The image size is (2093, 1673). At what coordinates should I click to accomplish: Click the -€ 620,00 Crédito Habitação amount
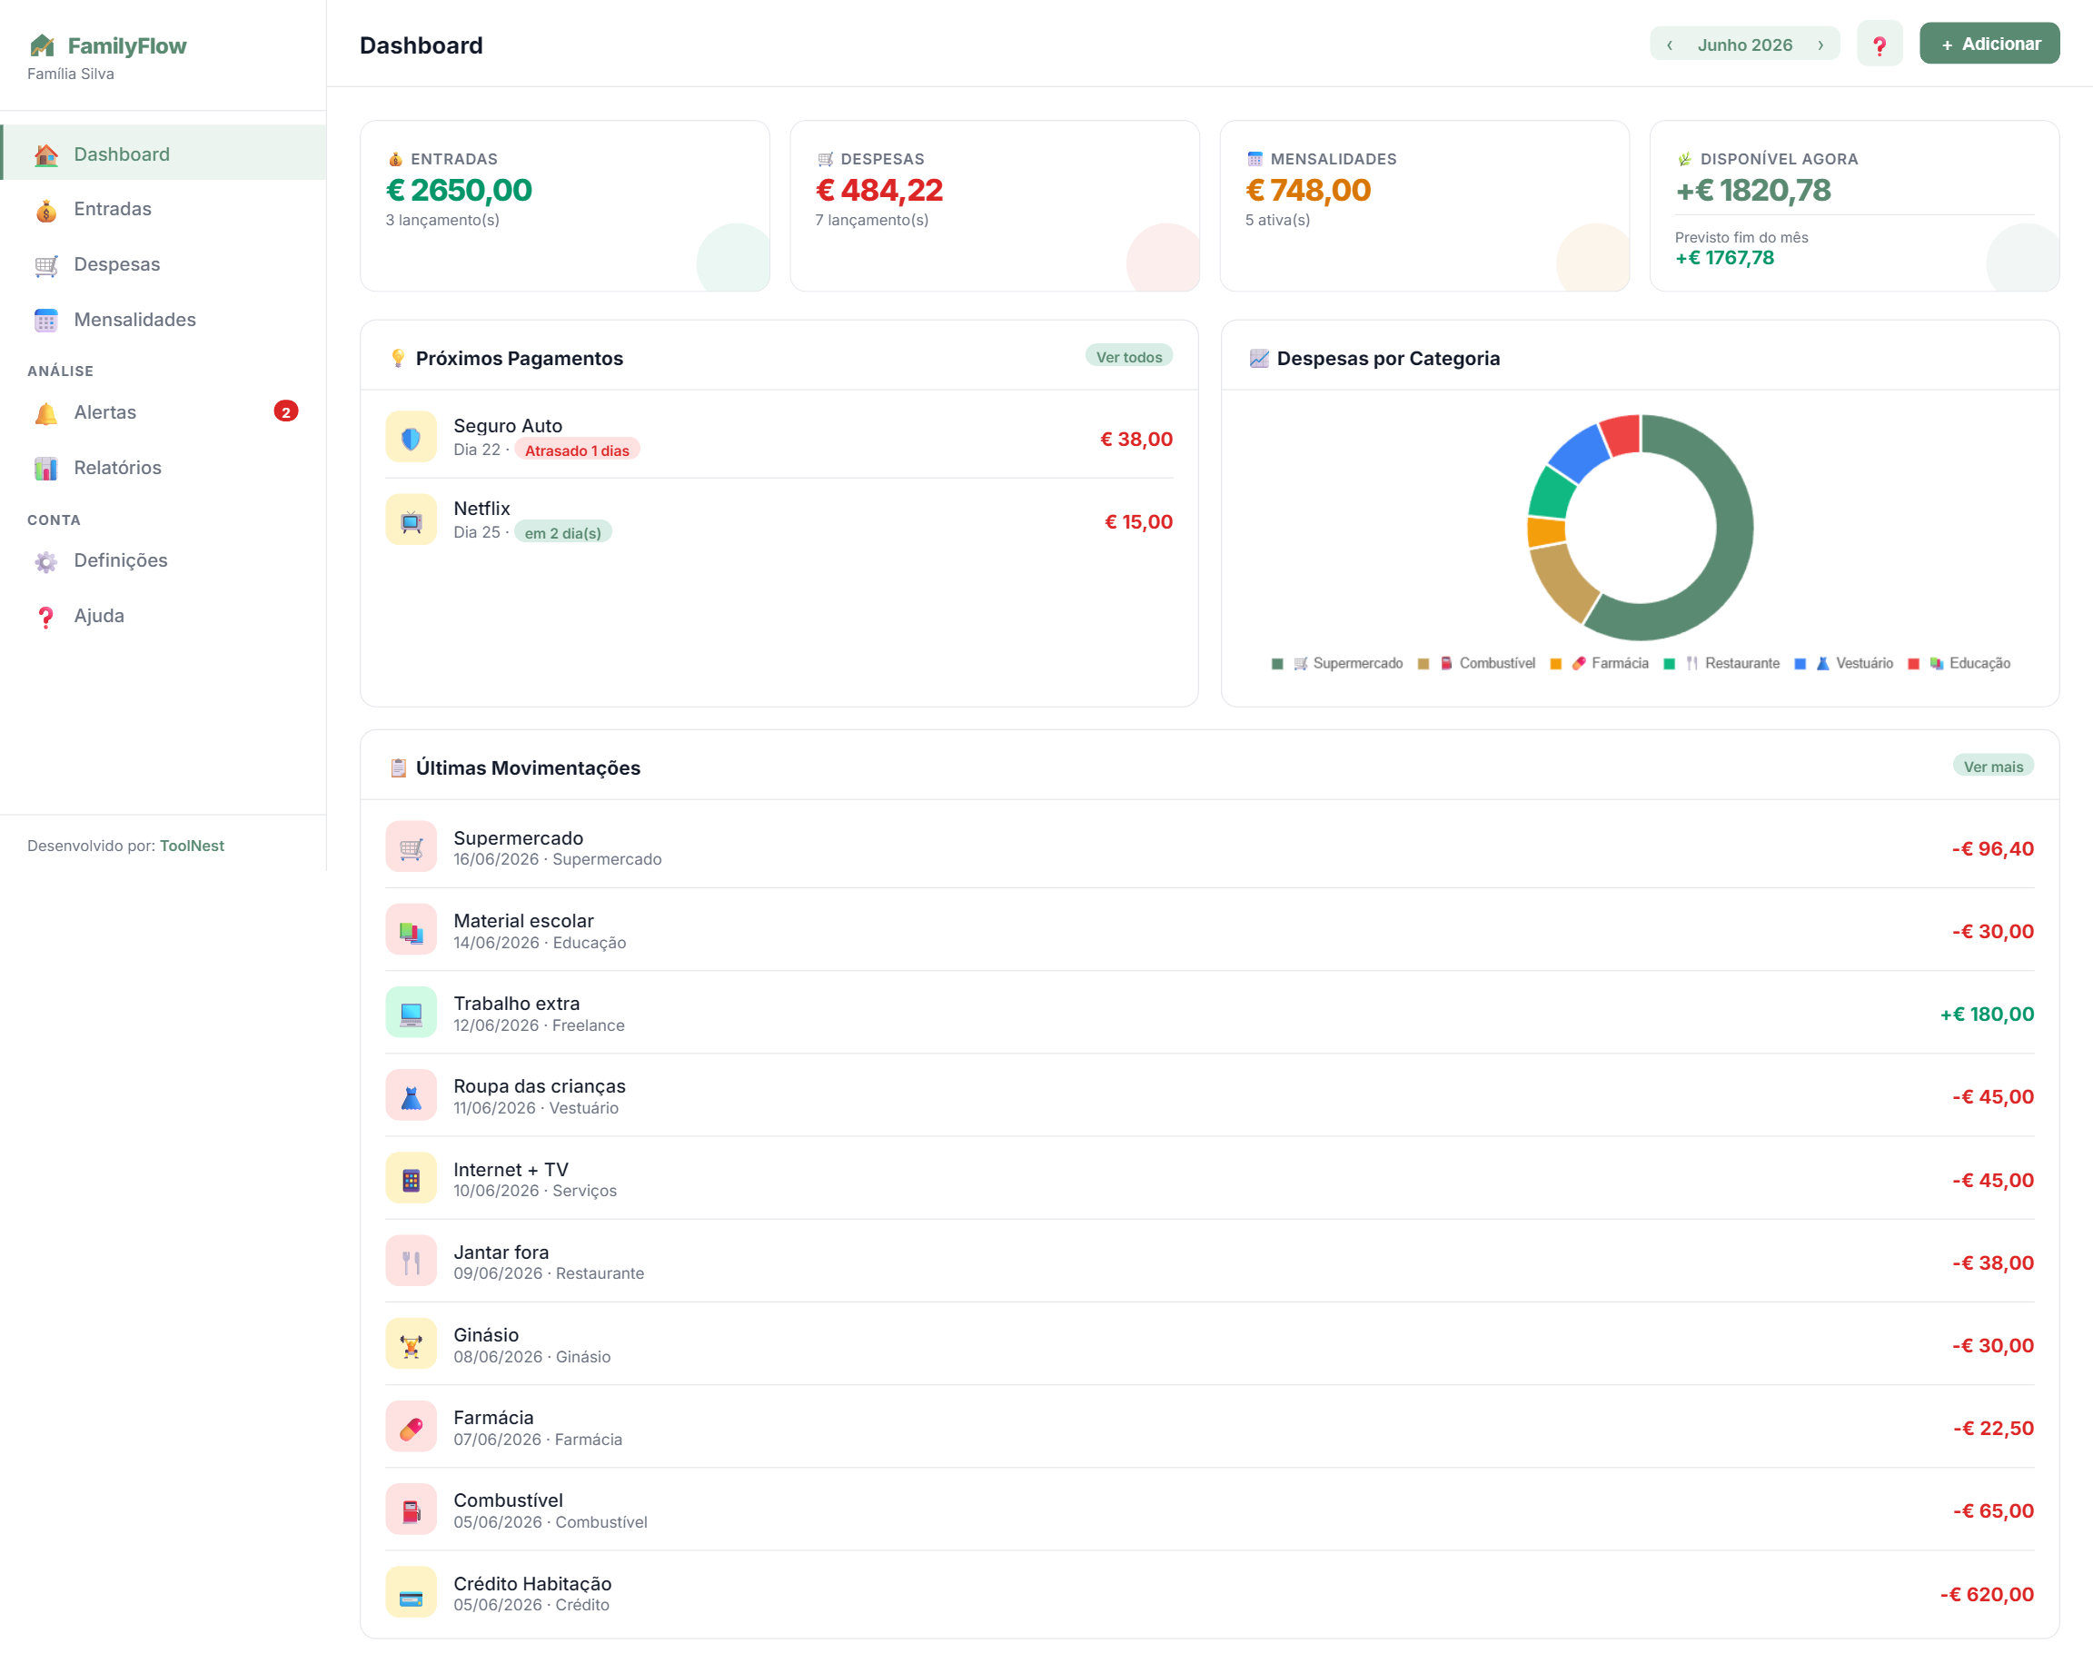tap(1986, 1594)
